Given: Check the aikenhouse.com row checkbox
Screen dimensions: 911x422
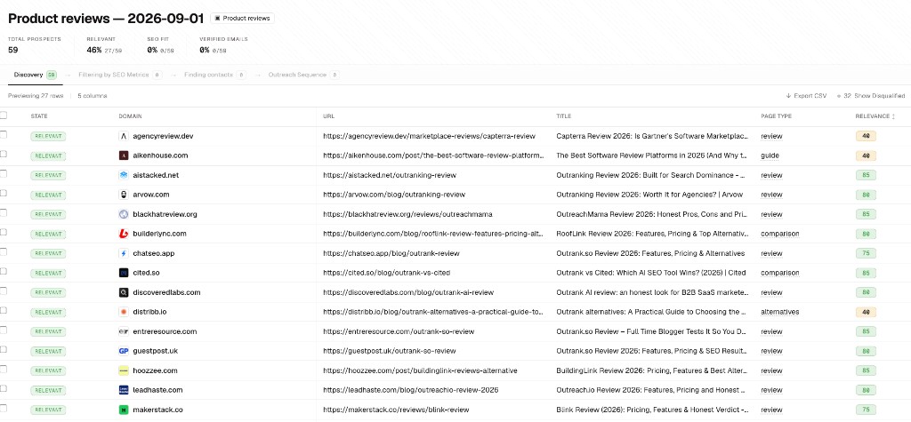Looking at the screenshot, I should pos(4,154).
